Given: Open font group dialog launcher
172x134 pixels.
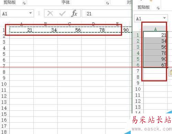Looking at the screenshot, I should [107, 3].
